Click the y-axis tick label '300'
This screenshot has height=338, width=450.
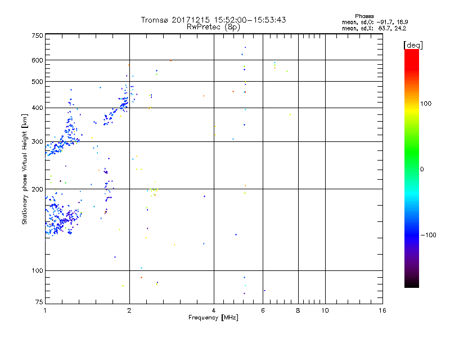[x=37, y=141]
